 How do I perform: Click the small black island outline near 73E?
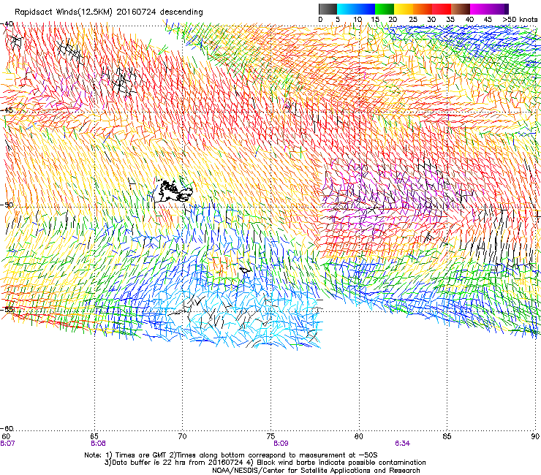[x=246, y=270]
